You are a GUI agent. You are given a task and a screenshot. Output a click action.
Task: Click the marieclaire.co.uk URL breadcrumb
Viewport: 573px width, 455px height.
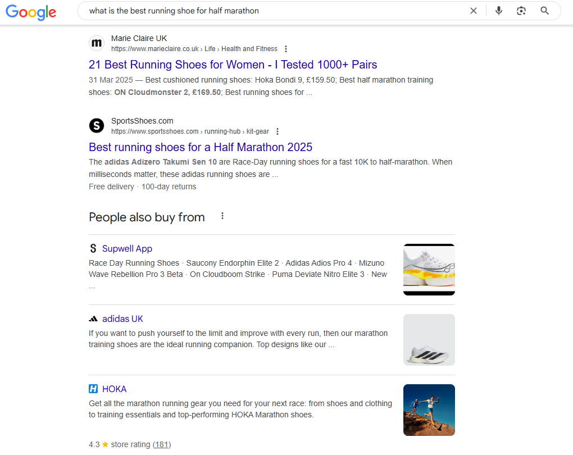coord(194,49)
